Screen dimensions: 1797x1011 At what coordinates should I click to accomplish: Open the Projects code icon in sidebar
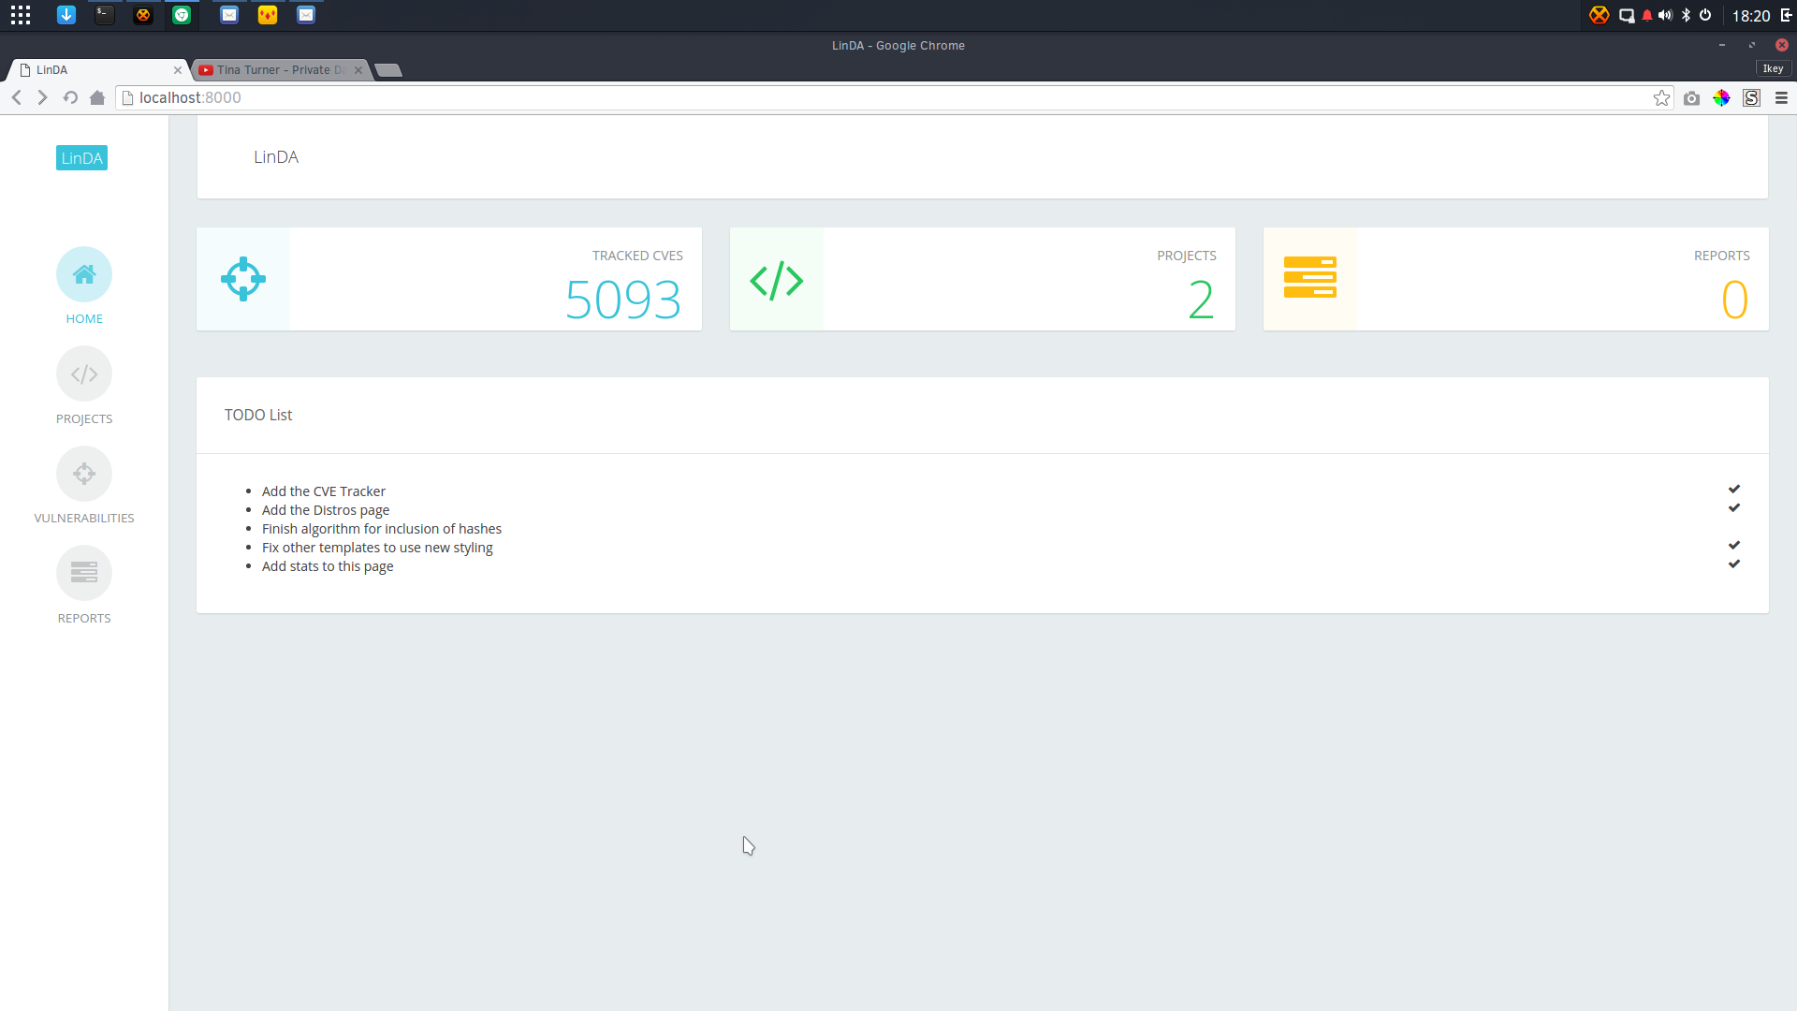84,374
